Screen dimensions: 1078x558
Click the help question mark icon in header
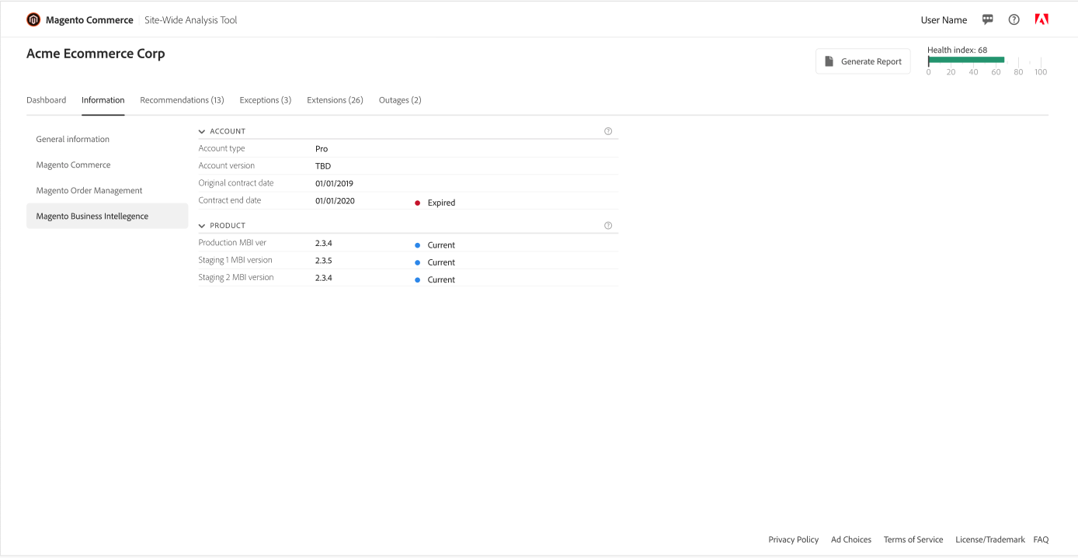pyautogui.click(x=1014, y=20)
